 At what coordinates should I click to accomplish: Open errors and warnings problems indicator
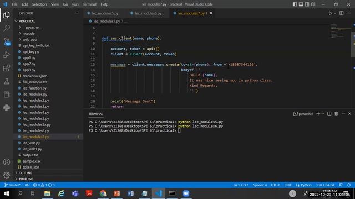pyautogui.click(x=44, y=185)
